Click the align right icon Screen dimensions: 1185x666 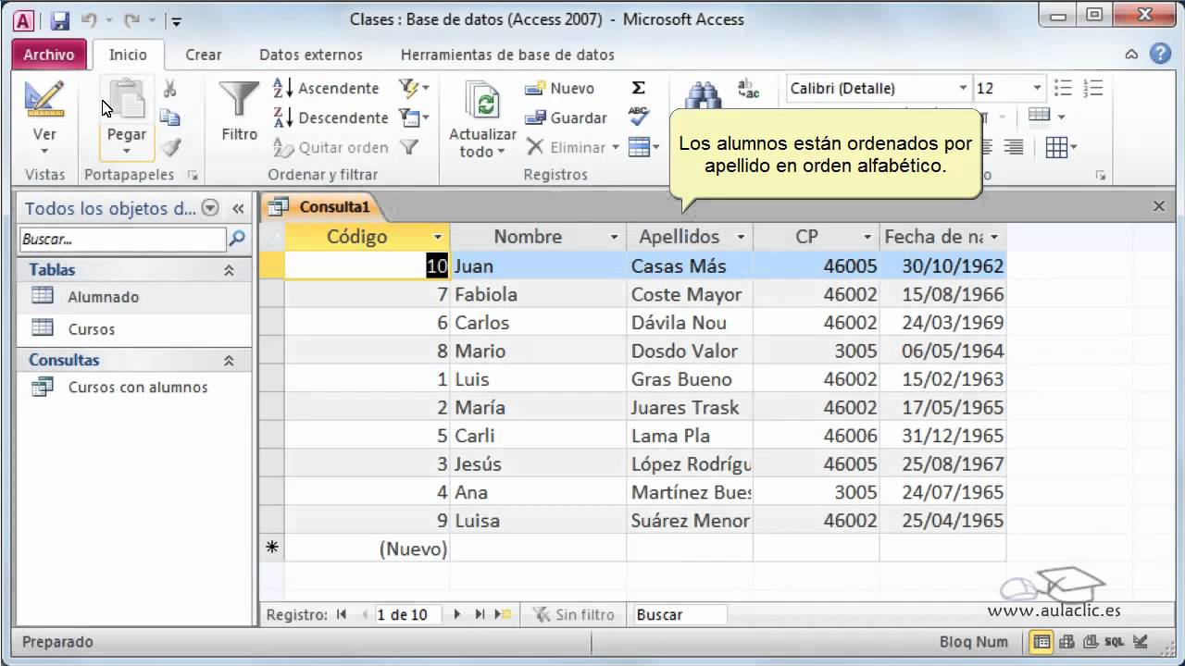point(1014,147)
